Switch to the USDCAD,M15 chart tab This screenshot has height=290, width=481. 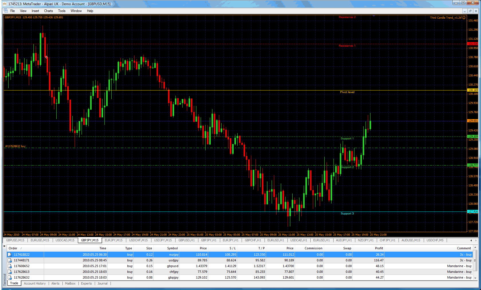point(65,240)
